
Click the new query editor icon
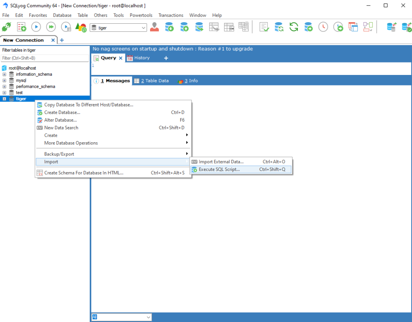point(21,27)
